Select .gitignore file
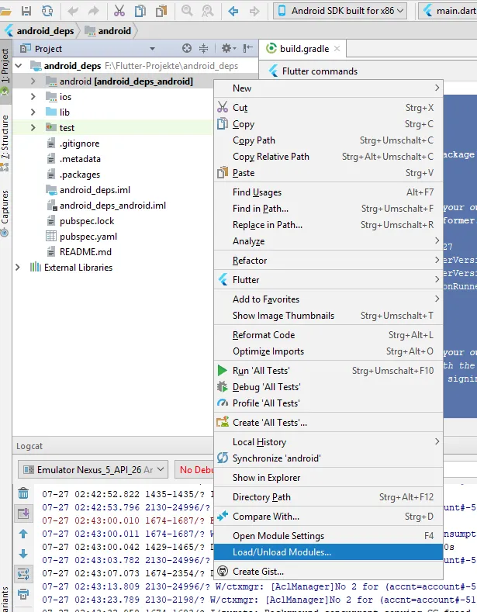The width and height of the screenshot is (477, 612). [79, 143]
